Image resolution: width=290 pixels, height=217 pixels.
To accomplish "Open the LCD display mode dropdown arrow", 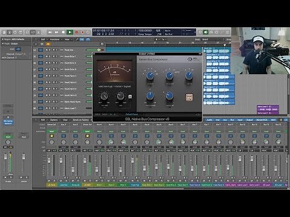I will (x=195, y=32).
